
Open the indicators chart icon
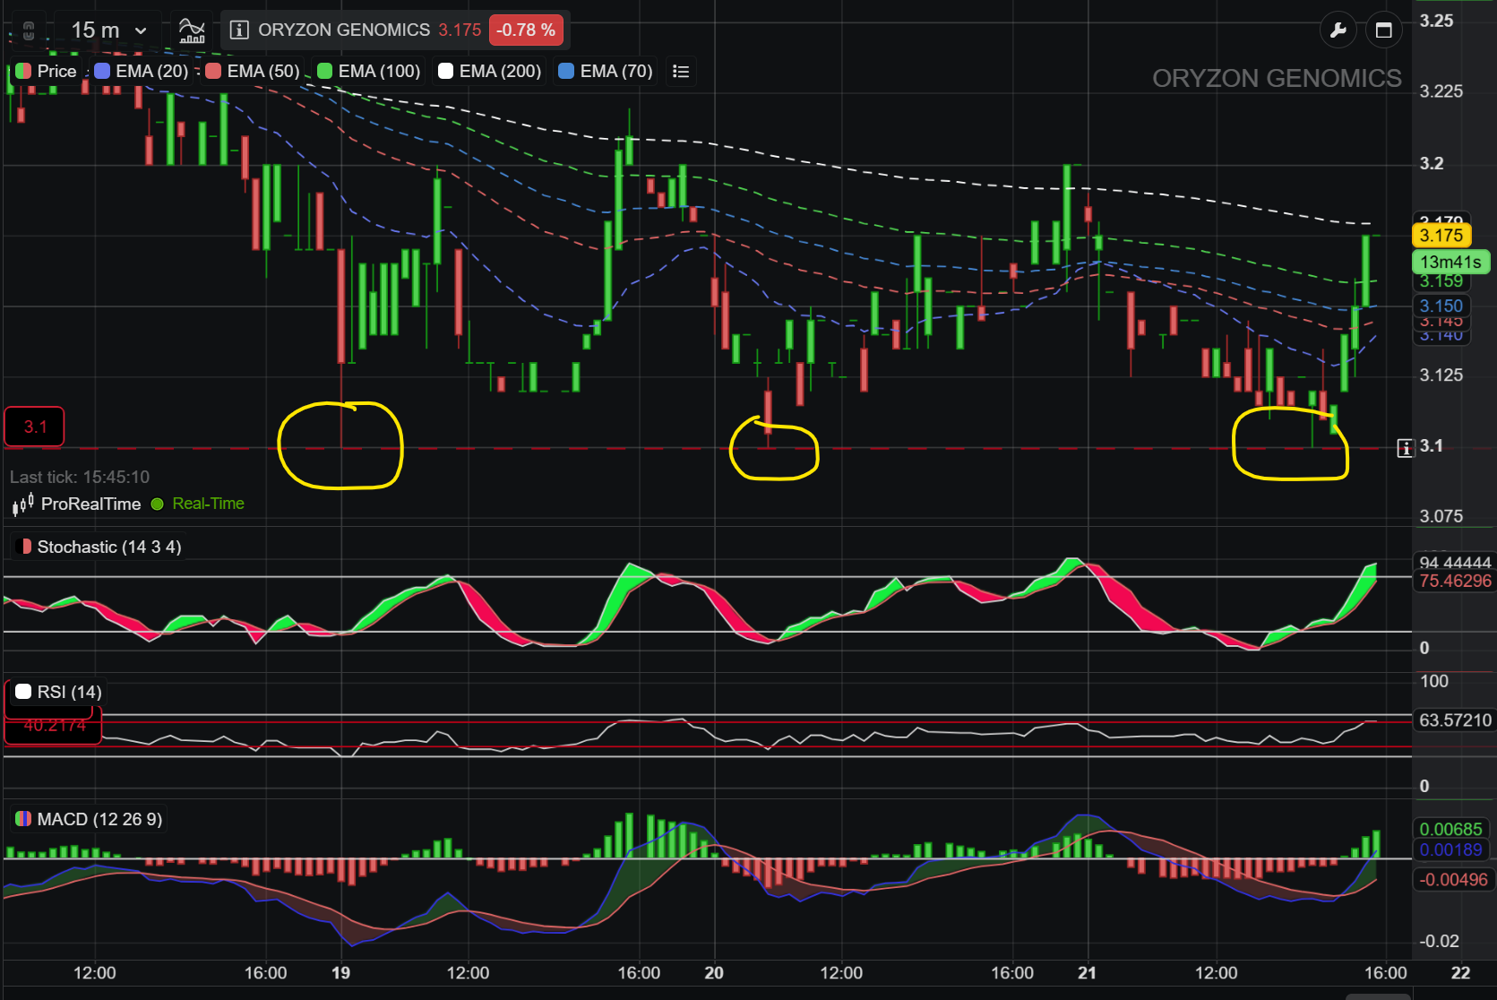click(x=192, y=30)
